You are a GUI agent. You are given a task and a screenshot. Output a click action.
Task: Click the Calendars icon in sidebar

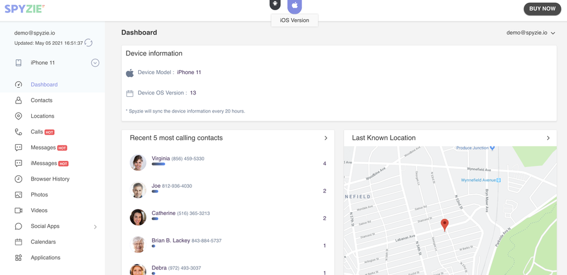pos(19,242)
